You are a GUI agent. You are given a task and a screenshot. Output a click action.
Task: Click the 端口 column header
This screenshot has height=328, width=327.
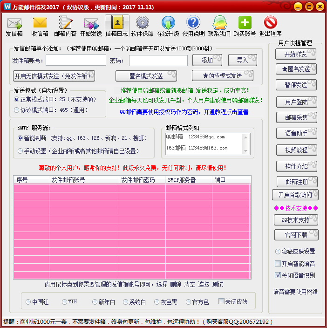click(x=232, y=180)
